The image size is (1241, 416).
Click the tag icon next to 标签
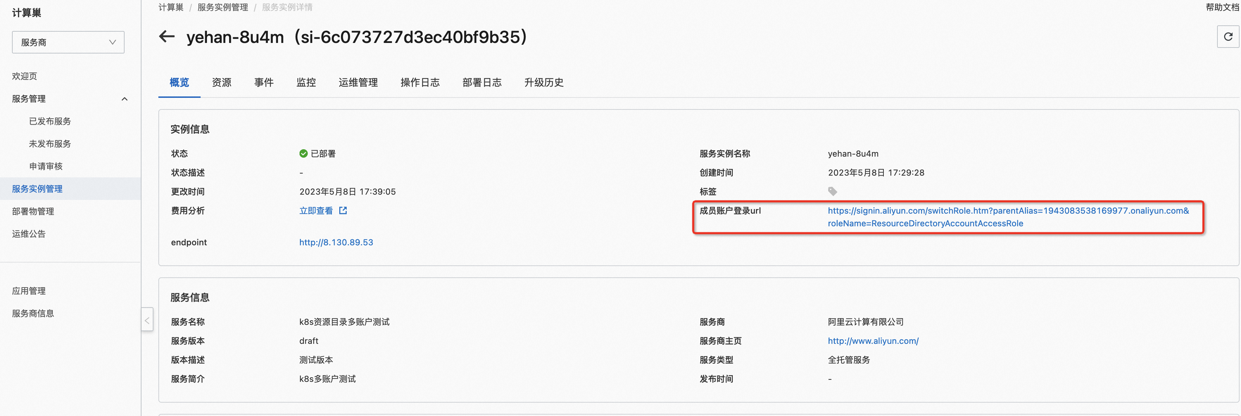coord(833,191)
